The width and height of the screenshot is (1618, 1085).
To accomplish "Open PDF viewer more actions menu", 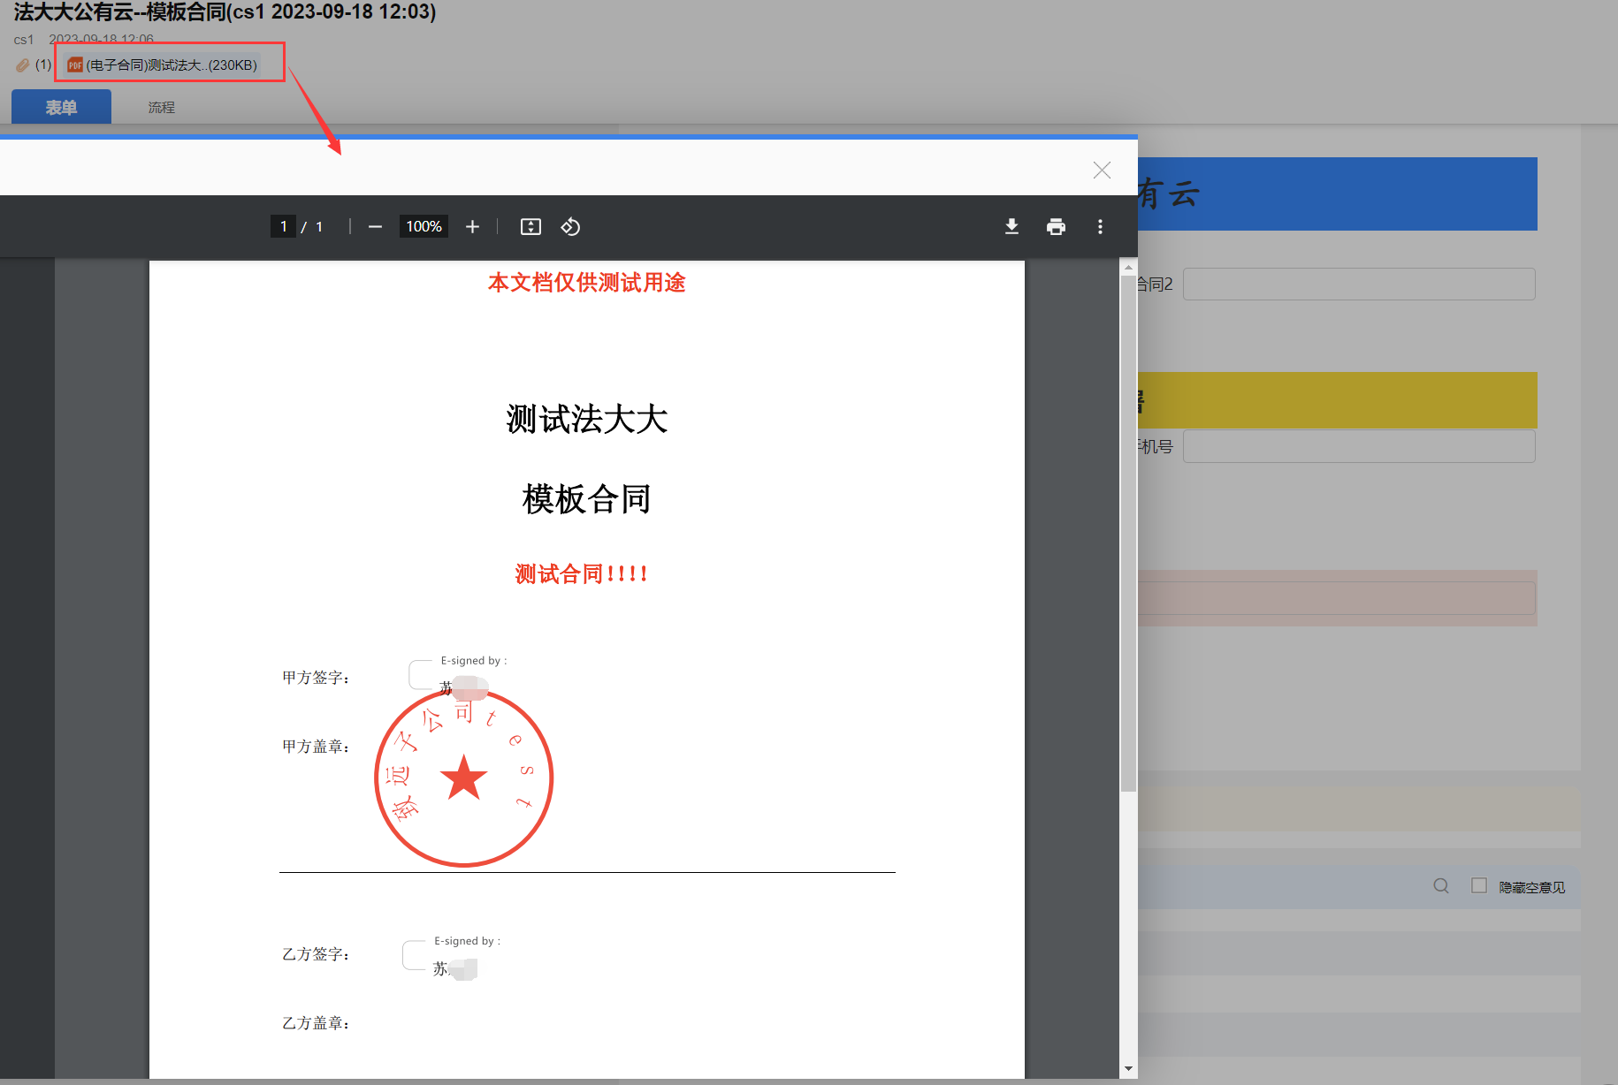I will [1100, 227].
